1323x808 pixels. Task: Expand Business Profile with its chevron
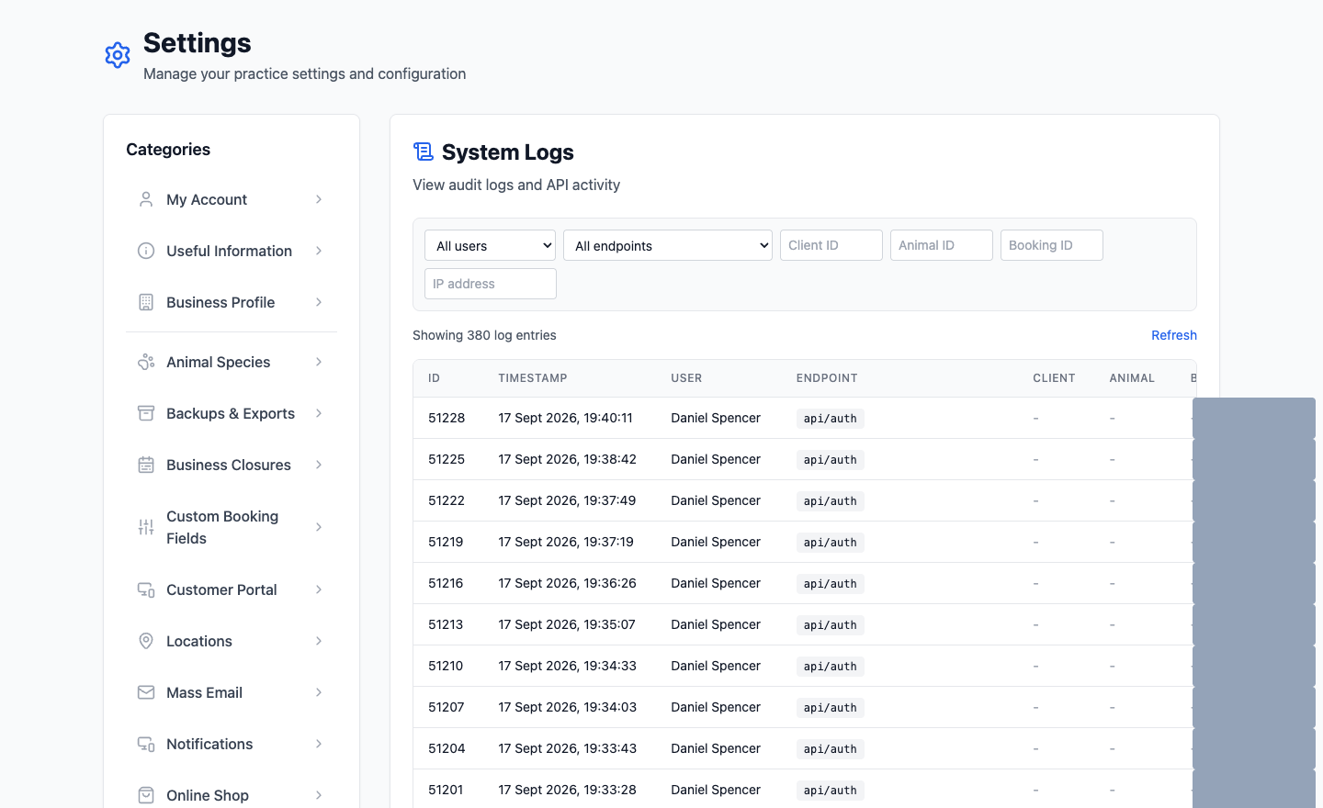[x=319, y=302]
